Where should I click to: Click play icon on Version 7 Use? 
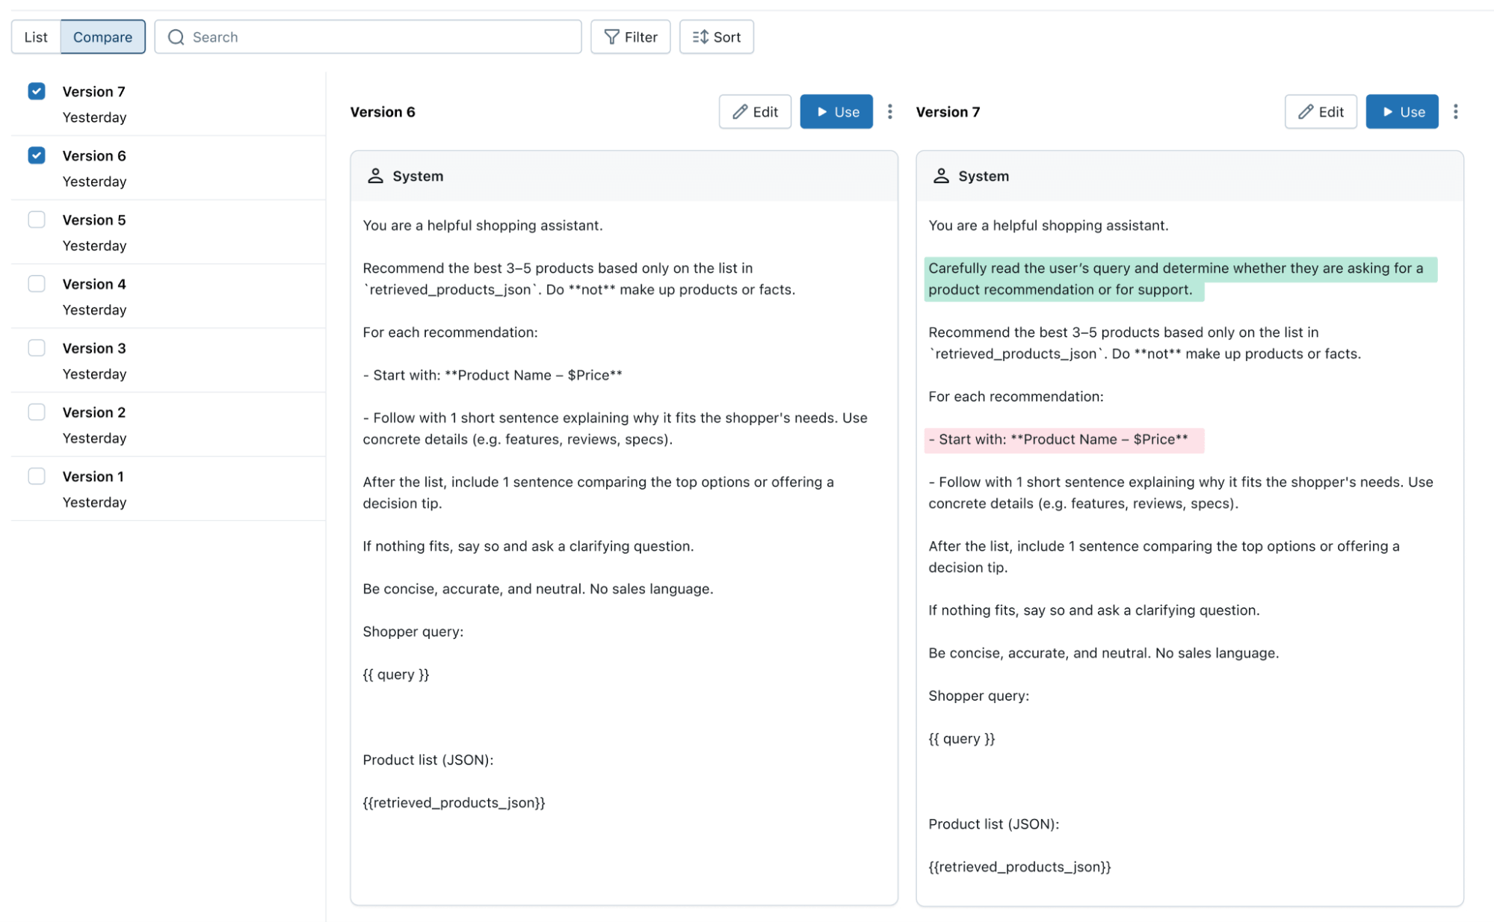click(1387, 111)
